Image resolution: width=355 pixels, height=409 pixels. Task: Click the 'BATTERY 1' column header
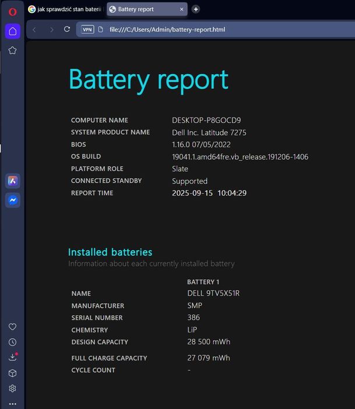click(203, 282)
